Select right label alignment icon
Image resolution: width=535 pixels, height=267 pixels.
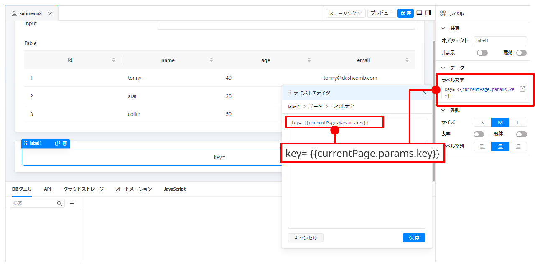pos(518,146)
